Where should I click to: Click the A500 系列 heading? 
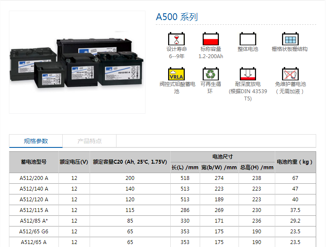[x=177, y=17]
